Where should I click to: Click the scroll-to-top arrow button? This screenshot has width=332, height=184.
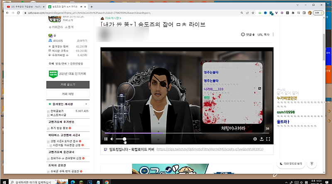312,164
